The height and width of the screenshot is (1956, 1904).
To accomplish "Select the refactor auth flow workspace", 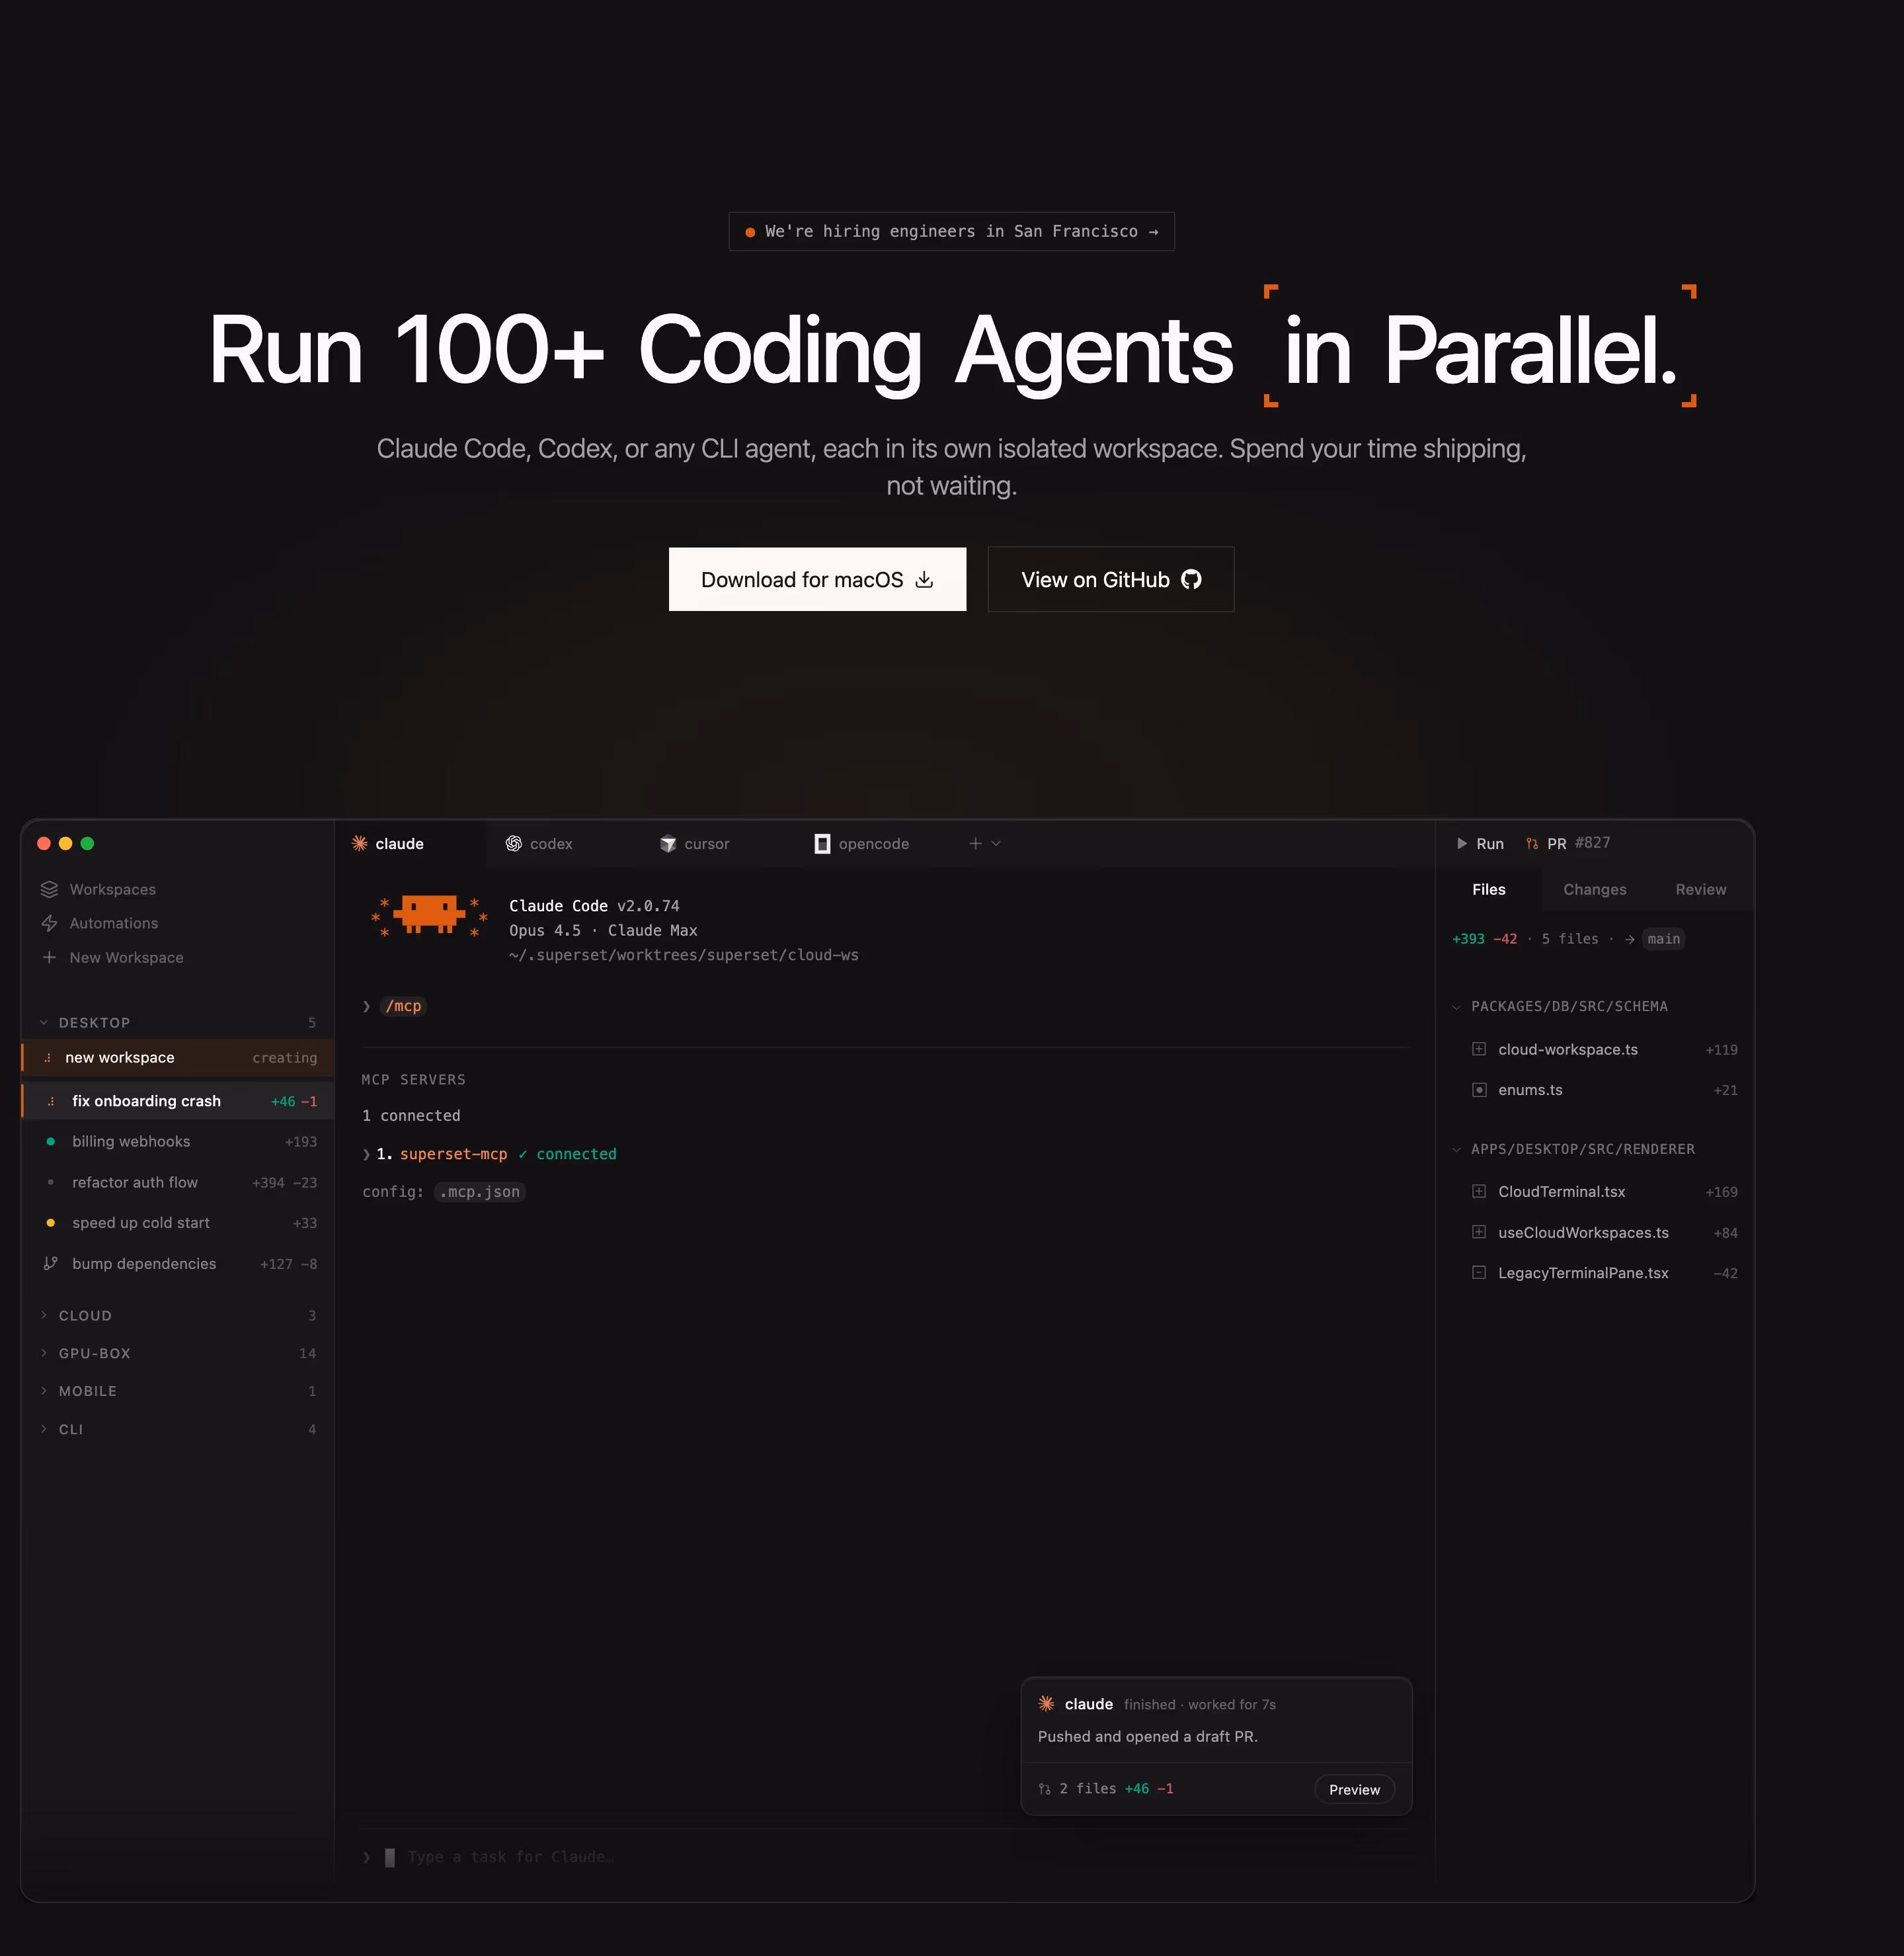I will coord(178,1182).
